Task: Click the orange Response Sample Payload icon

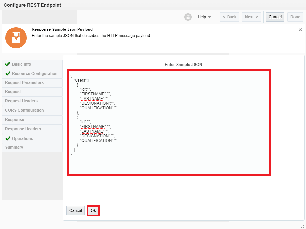Action: tap(16, 38)
